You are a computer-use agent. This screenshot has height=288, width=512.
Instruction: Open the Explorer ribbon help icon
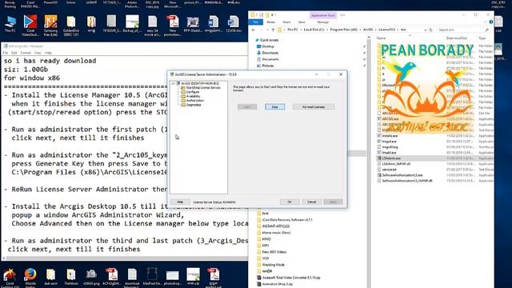[490, 22]
